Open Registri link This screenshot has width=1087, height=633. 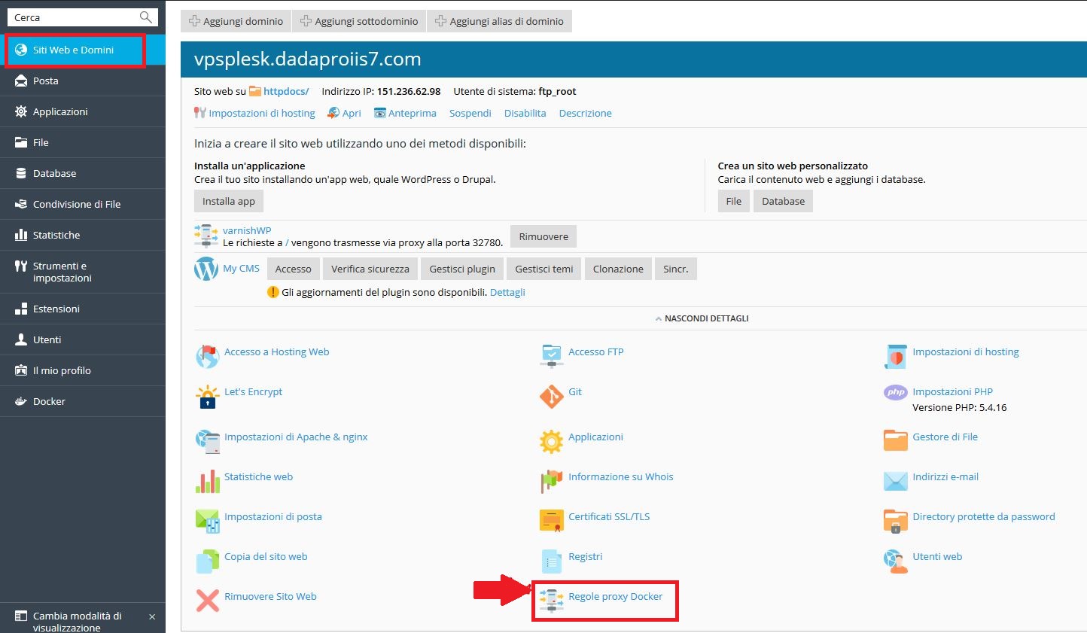[x=586, y=556]
